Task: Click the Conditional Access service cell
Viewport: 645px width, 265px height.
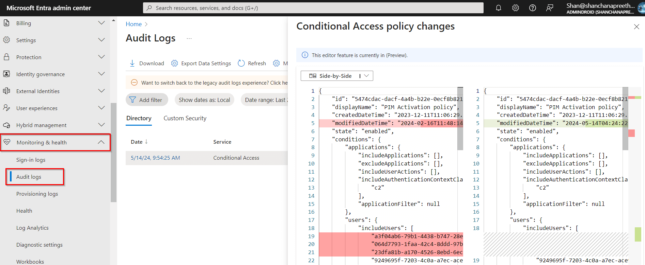Action: tap(236, 158)
